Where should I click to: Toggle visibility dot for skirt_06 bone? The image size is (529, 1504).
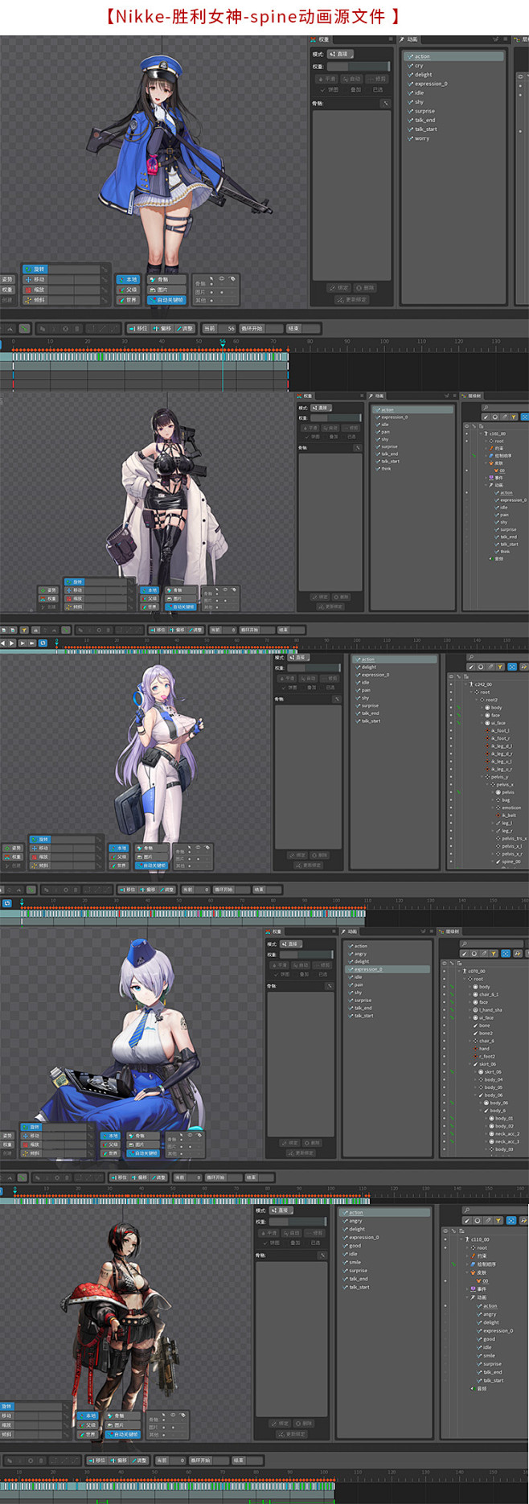tap(445, 1064)
